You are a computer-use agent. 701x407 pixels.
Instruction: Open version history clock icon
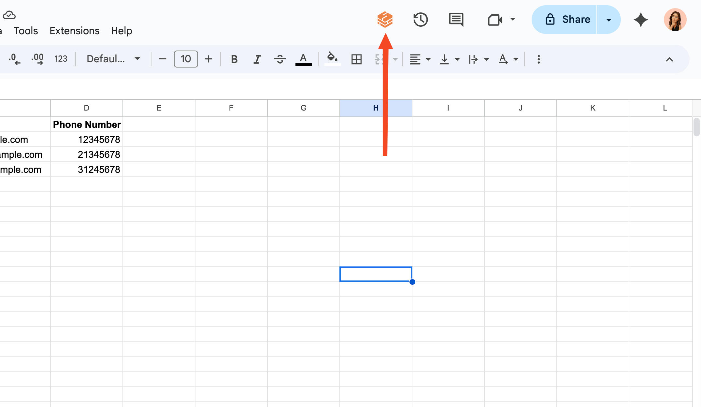tap(420, 20)
